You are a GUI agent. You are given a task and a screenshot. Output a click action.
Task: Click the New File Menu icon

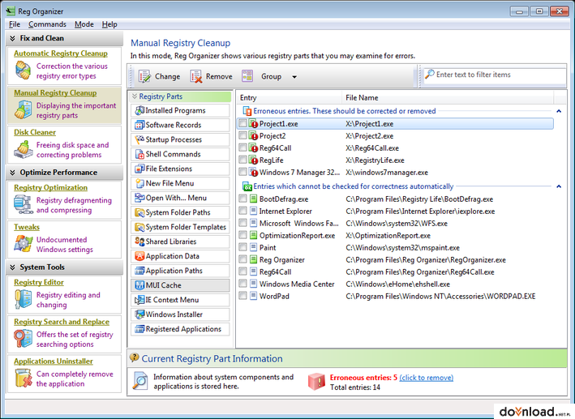point(139,183)
